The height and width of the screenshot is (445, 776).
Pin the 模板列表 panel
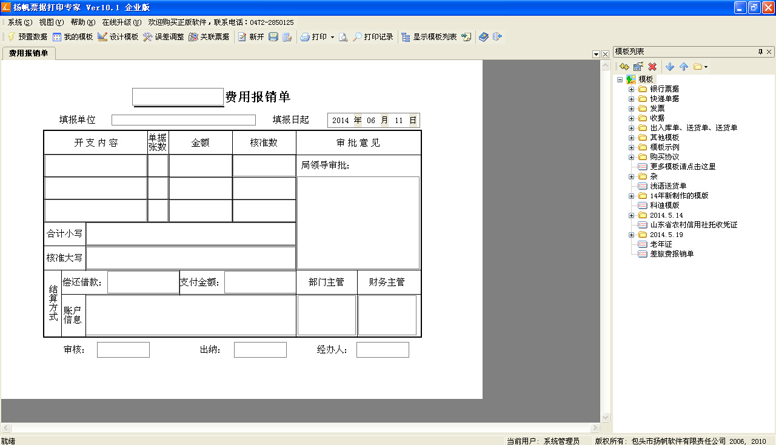click(x=760, y=52)
